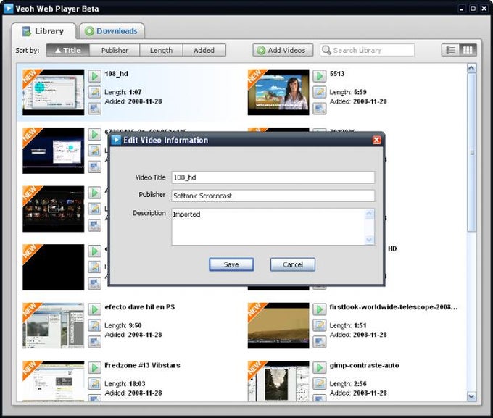Image resolution: width=493 pixels, height=418 pixels.
Task: Click the title text 'Fredzone #13 Vibstars'
Action: coord(142,366)
